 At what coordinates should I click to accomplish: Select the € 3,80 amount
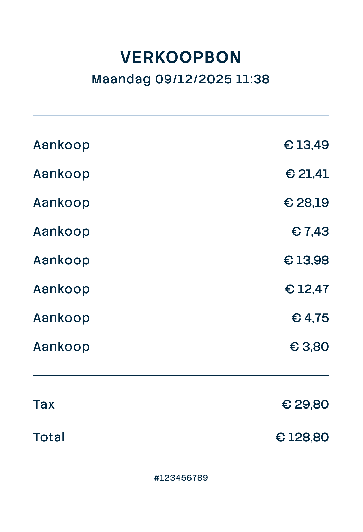309,347
